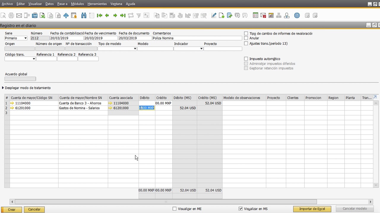Go to previous record green arrow
The width and height of the screenshot is (380, 213).
[107, 15]
